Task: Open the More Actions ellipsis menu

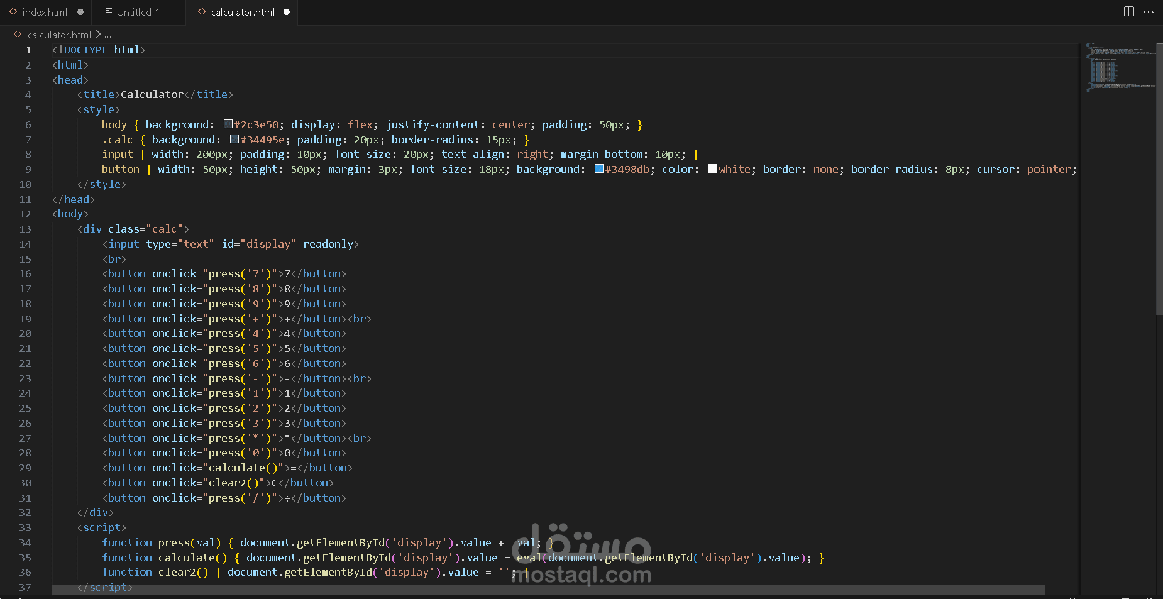Action: click(x=1149, y=12)
